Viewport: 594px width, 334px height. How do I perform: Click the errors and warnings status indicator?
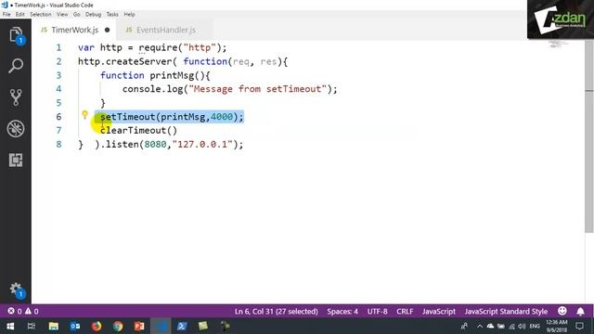tap(23, 312)
